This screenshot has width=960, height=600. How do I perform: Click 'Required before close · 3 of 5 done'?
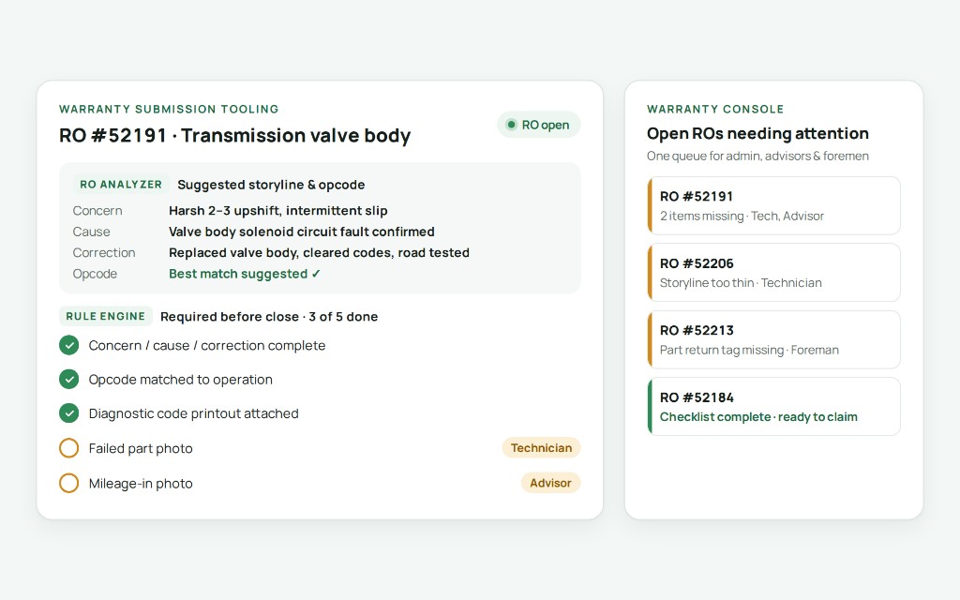point(269,317)
